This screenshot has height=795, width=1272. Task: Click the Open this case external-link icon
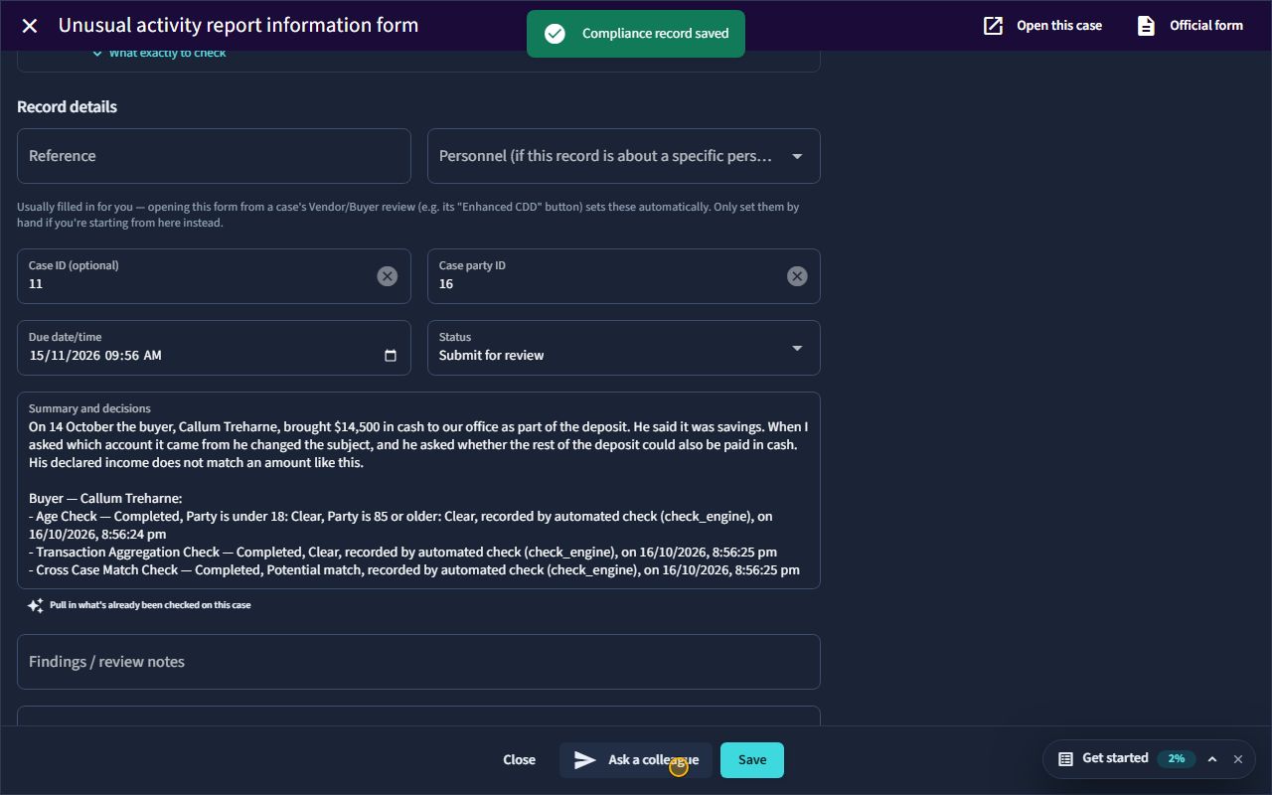point(993,26)
